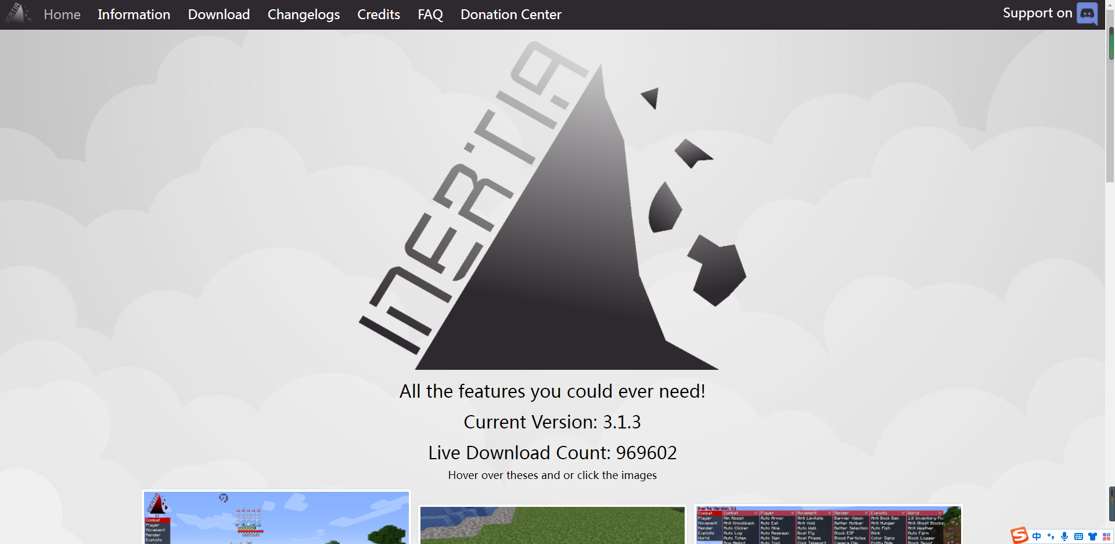Select the Credits navigation item
Image resolution: width=1115 pixels, height=544 pixels.
(x=378, y=14)
